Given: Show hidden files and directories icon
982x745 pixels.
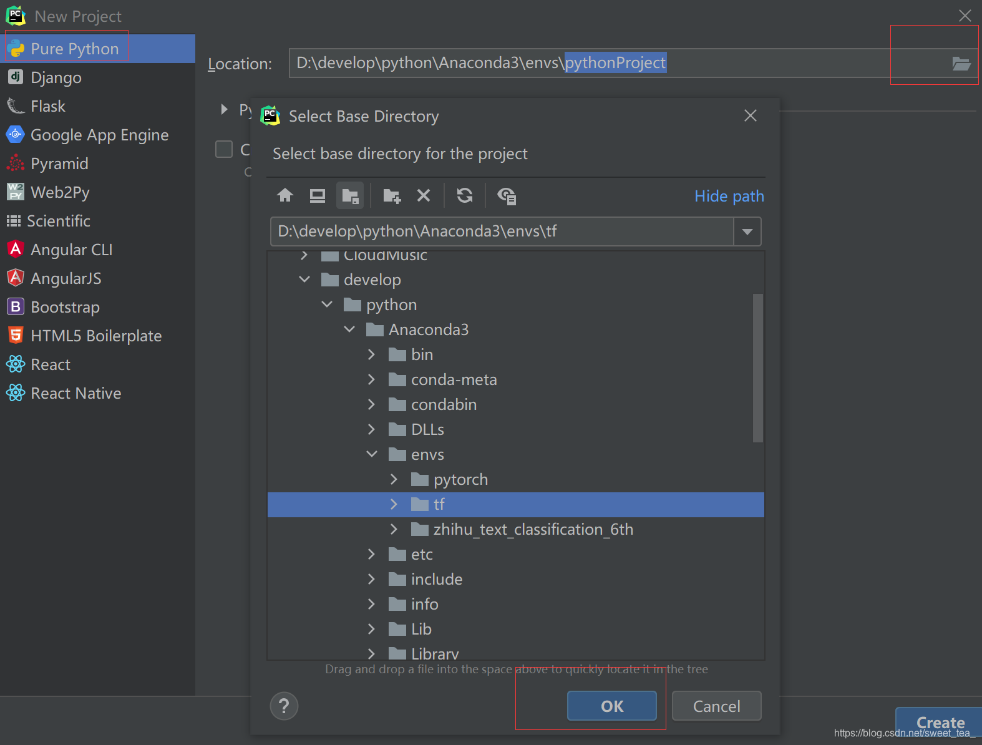Looking at the screenshot, I should (507, 196).
